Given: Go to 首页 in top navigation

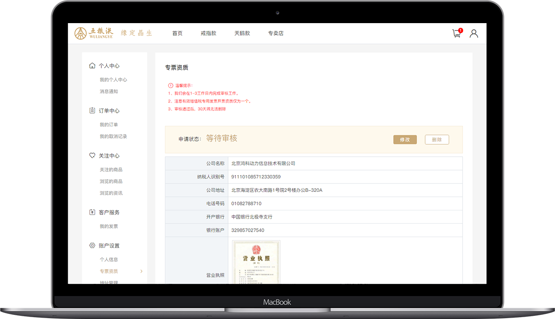Looking at the screenshot, I should tap(177, 33).
